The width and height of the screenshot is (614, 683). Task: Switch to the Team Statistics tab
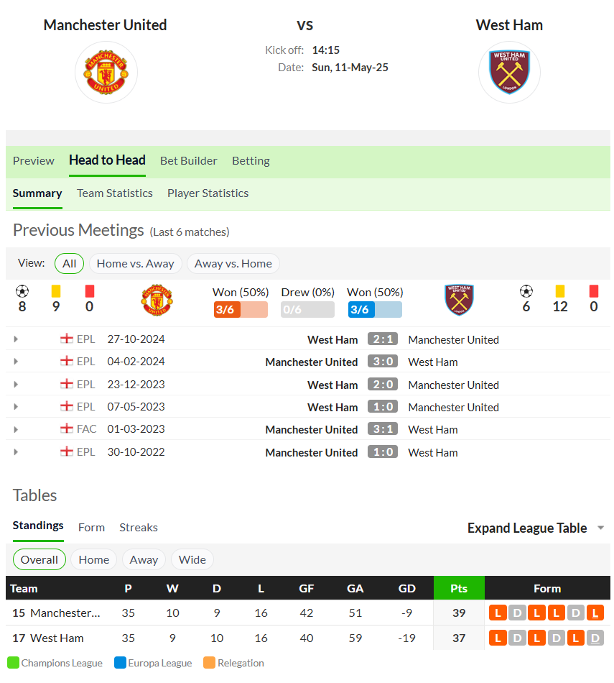point(115,193)
